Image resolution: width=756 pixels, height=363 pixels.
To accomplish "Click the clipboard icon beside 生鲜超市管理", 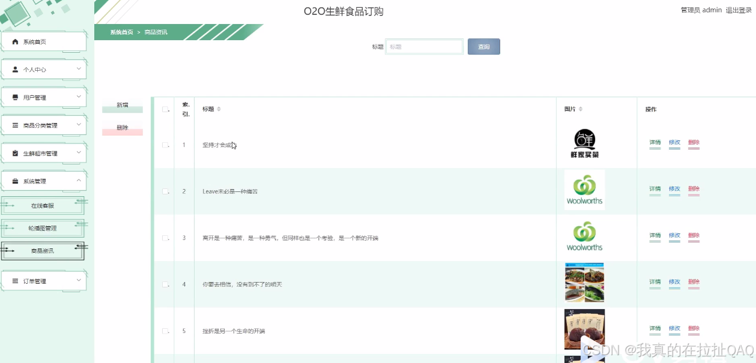I will coord(16,153).
